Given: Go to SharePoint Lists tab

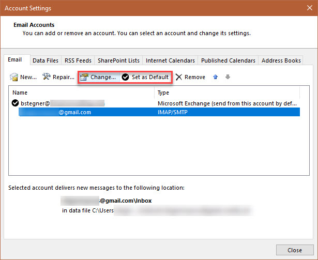Looking at the screenshot, I should [x=118, y=60].
